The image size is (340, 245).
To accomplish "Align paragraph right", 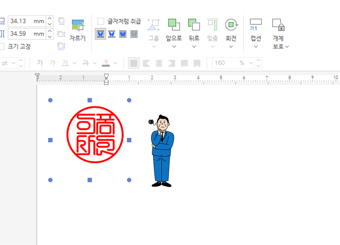I will (x=172, y=63).
